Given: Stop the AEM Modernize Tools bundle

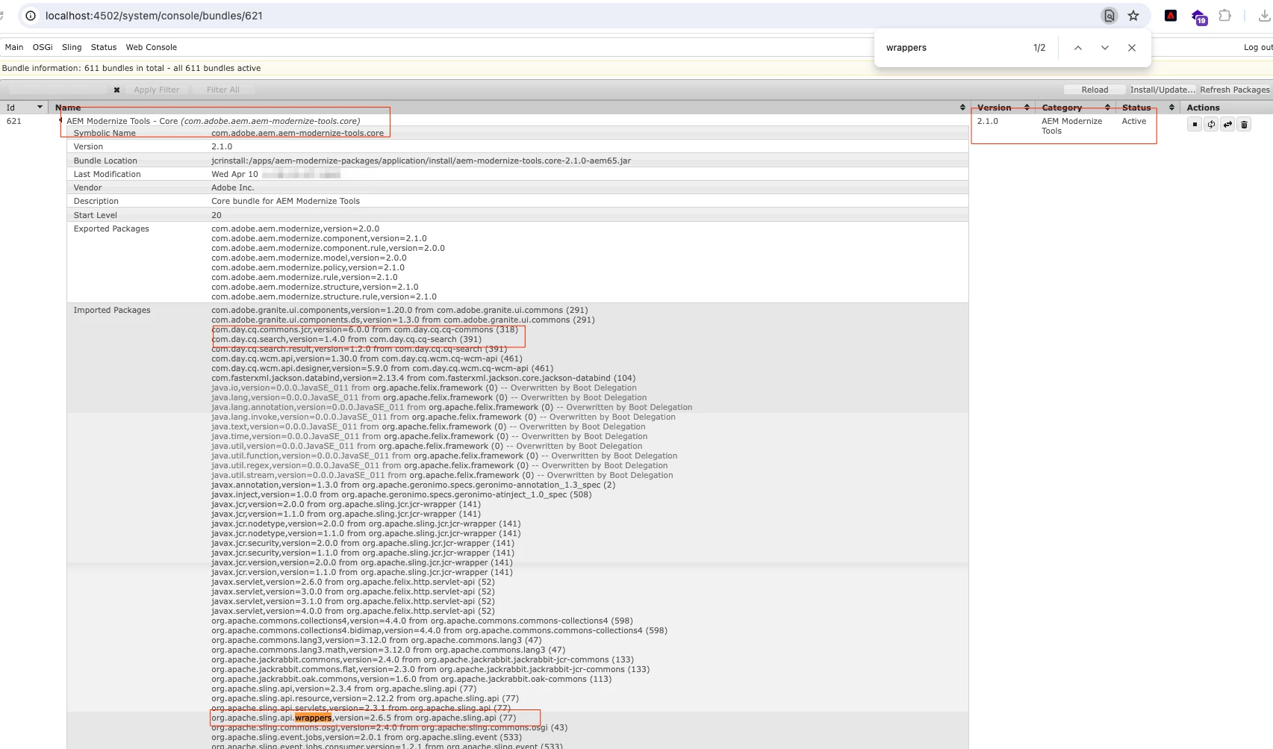Looking at the screenshot, I should (1195, 125).
